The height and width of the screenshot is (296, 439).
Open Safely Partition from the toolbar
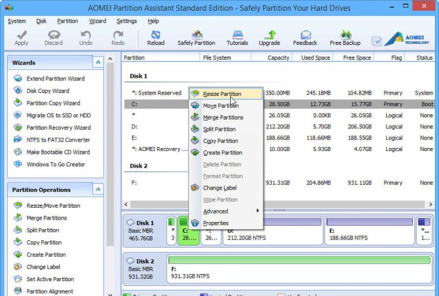tap(196, 38)
